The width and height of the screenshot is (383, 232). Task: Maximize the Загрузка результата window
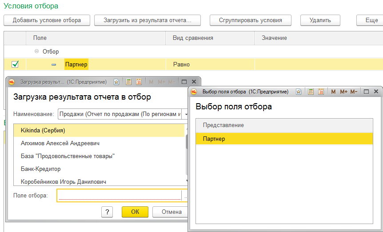(x=184, y=82)
